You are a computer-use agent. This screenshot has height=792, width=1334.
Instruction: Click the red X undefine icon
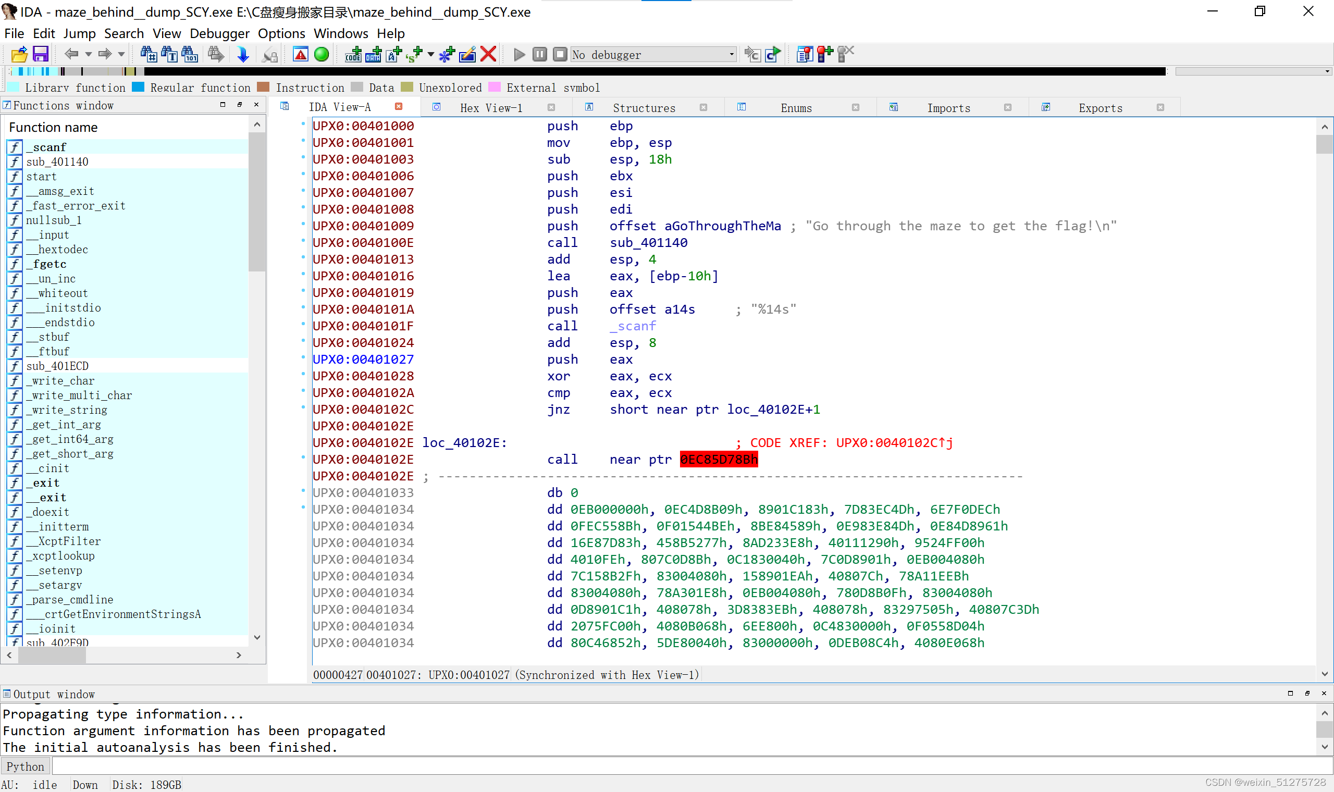pos(488,54)
